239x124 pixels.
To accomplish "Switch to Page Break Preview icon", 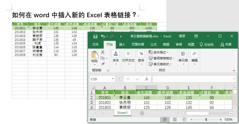I will pyautogui.click(x=184, y=120).
